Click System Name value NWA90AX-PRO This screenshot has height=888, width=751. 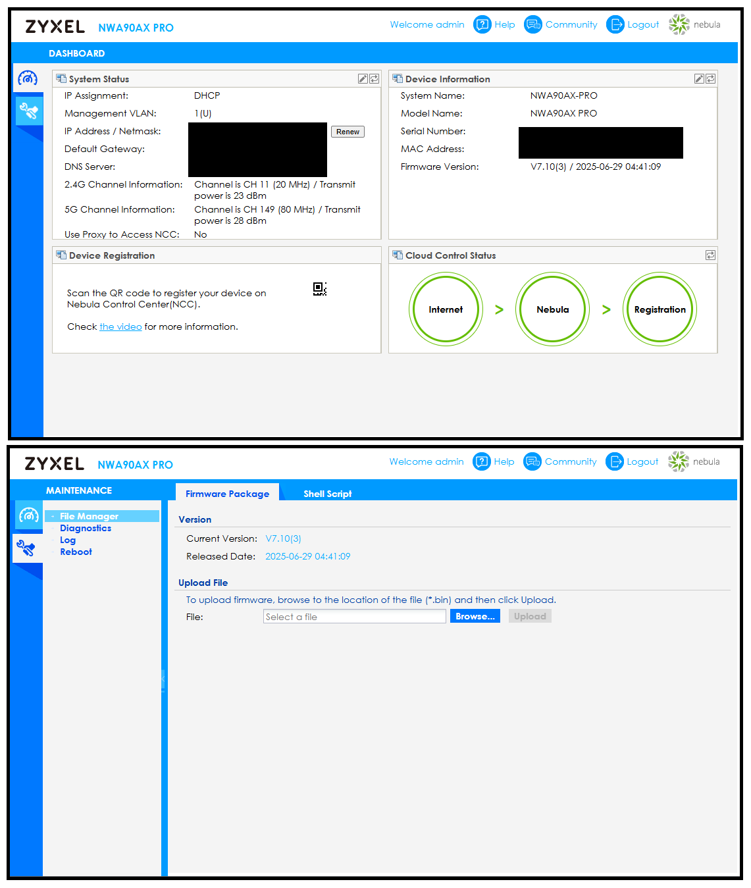coord(563,95)
